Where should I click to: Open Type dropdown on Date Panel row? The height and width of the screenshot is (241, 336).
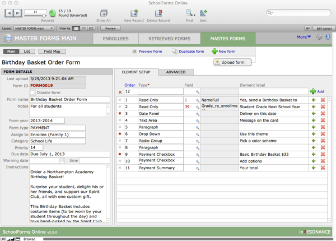click(x=161, y=114)
